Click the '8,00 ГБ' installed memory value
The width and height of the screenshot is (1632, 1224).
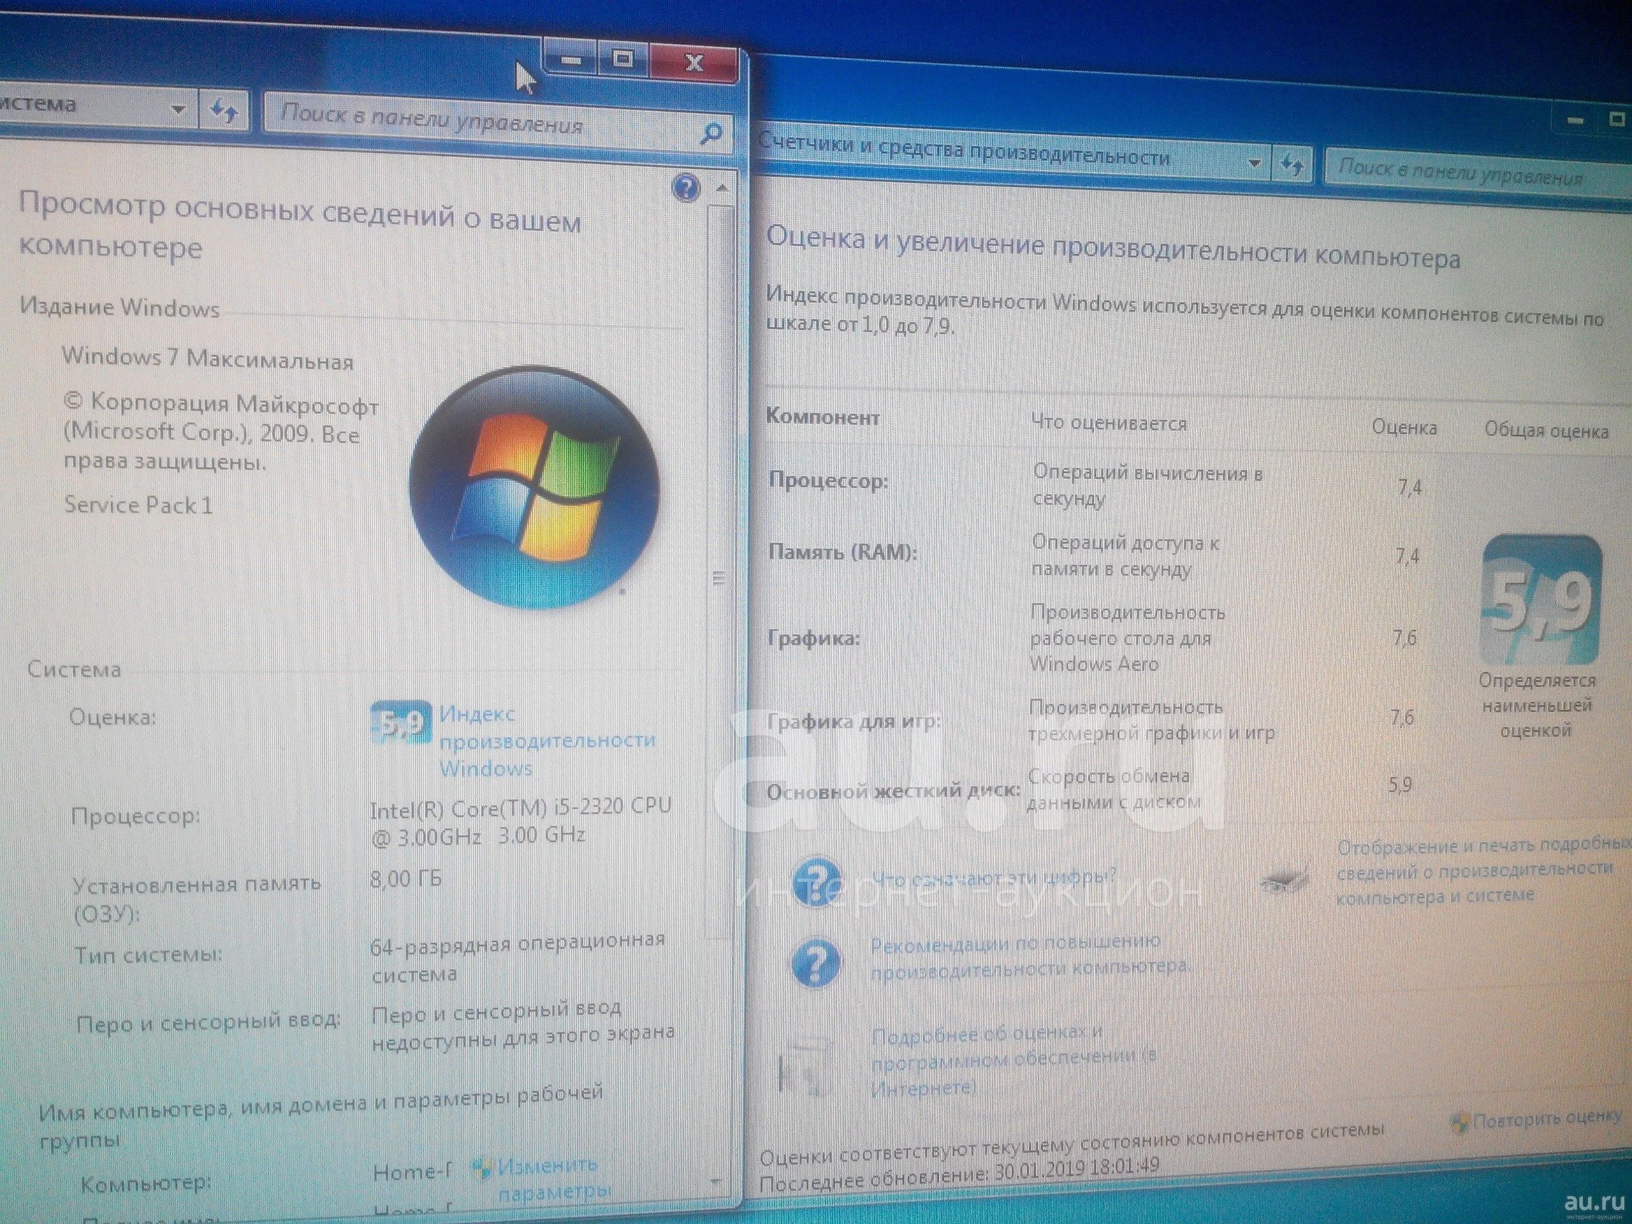click(x=406, y=878)
